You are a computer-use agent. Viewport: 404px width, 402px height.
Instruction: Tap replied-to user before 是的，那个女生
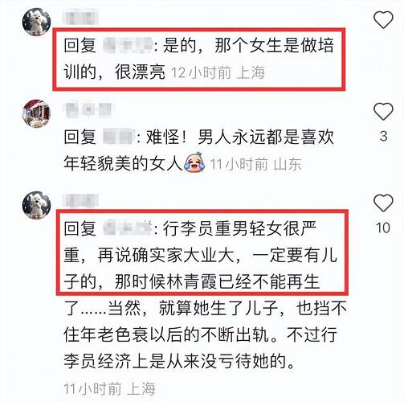(128, 45)
